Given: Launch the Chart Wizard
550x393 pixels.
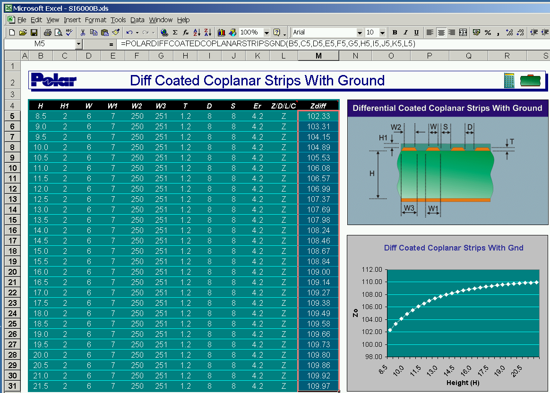Looking at the screenshot, I should click(221, 33).
